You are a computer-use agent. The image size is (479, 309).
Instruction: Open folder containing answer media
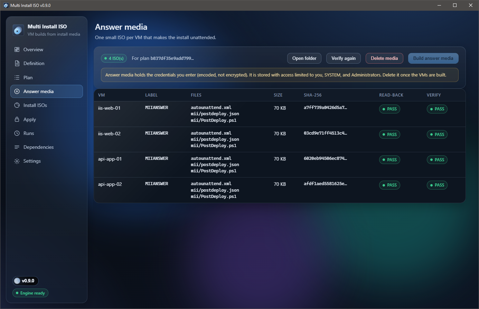304,58
